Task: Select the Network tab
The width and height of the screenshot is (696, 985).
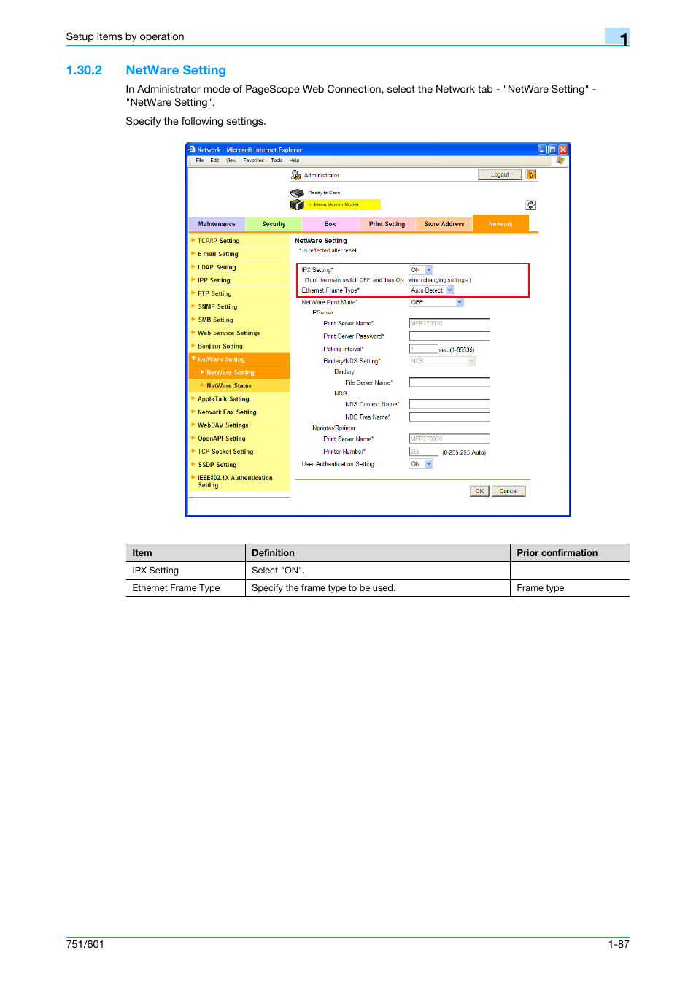Action: point(500,223)
